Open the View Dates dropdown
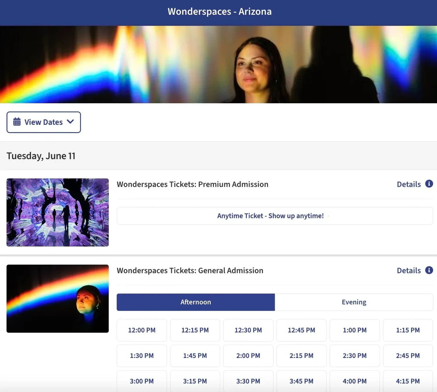 44,122
